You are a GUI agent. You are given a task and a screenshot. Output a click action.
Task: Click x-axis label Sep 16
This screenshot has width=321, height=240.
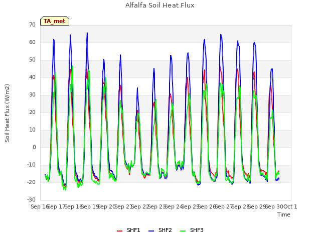(x=39, y=206)
